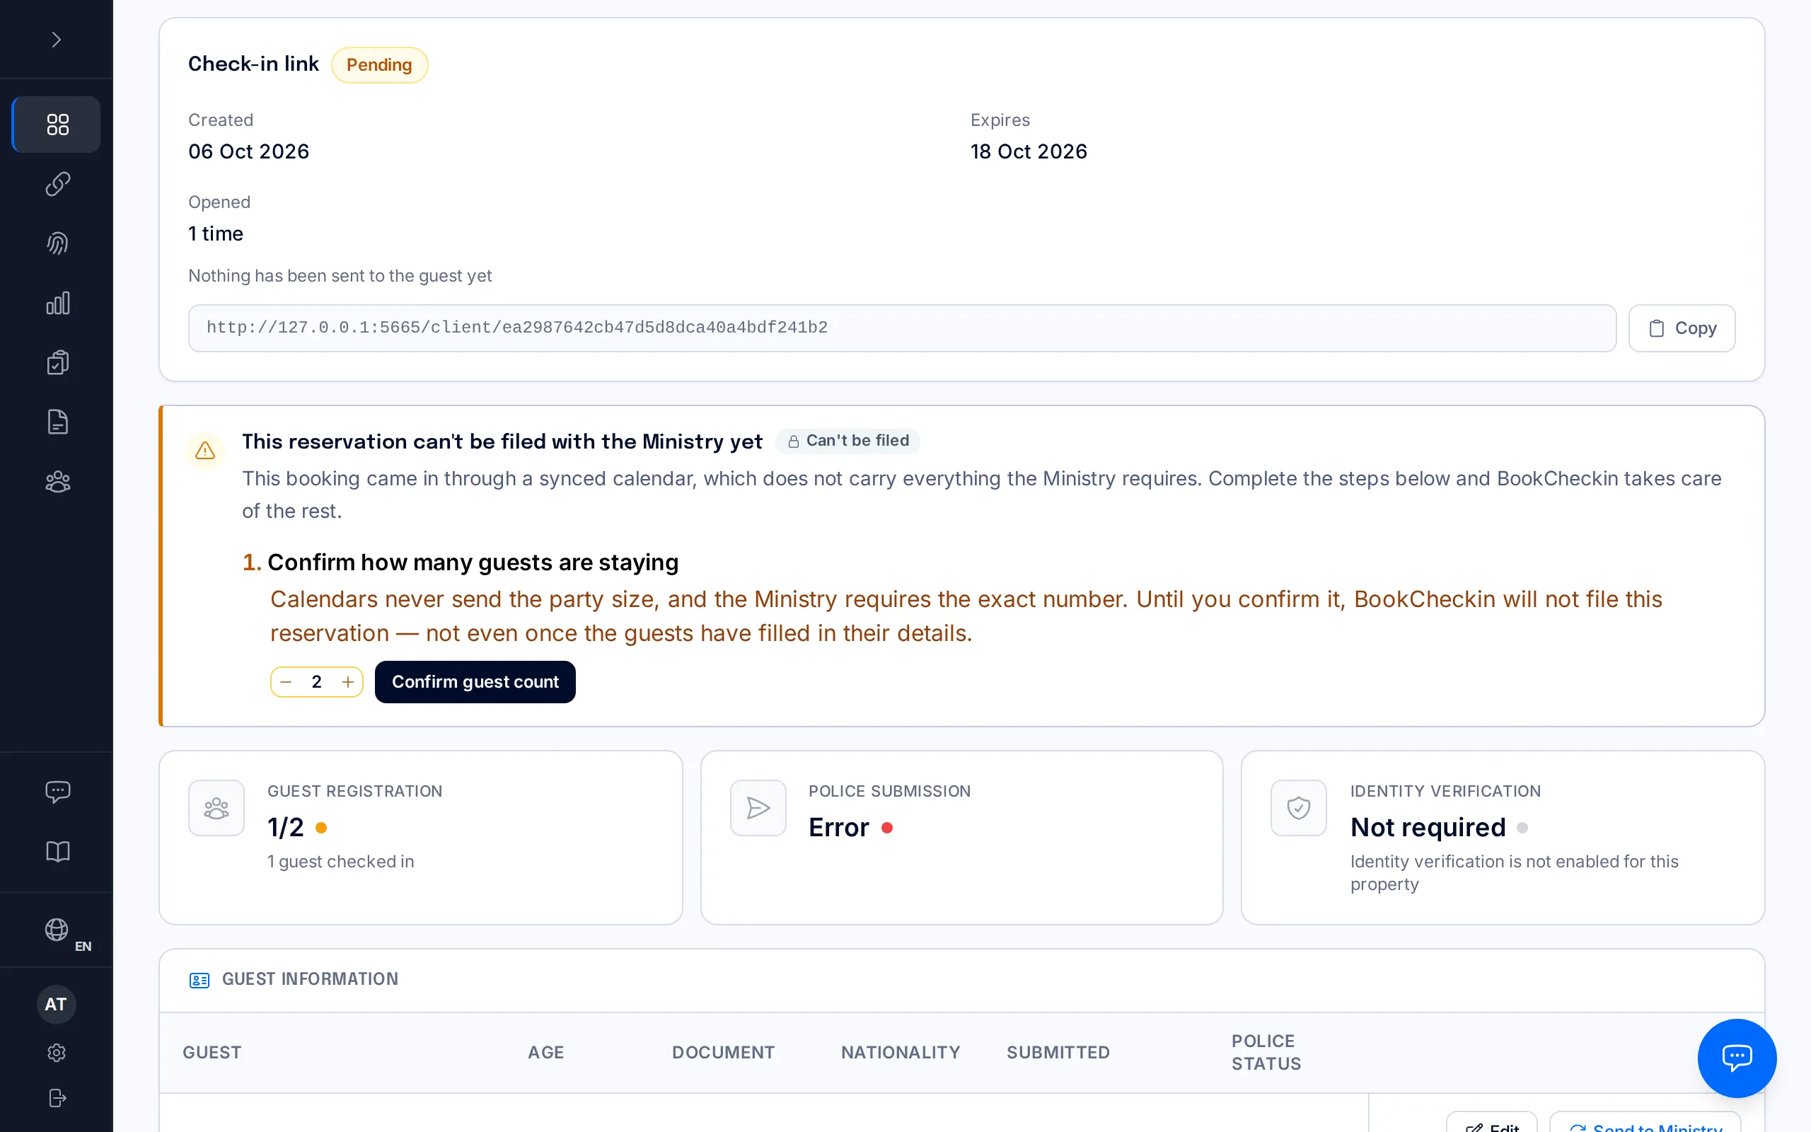Click the check-in link URL field
Image resolution: width=1811 pixels, height=1132 pixels.
coord(902,328)
